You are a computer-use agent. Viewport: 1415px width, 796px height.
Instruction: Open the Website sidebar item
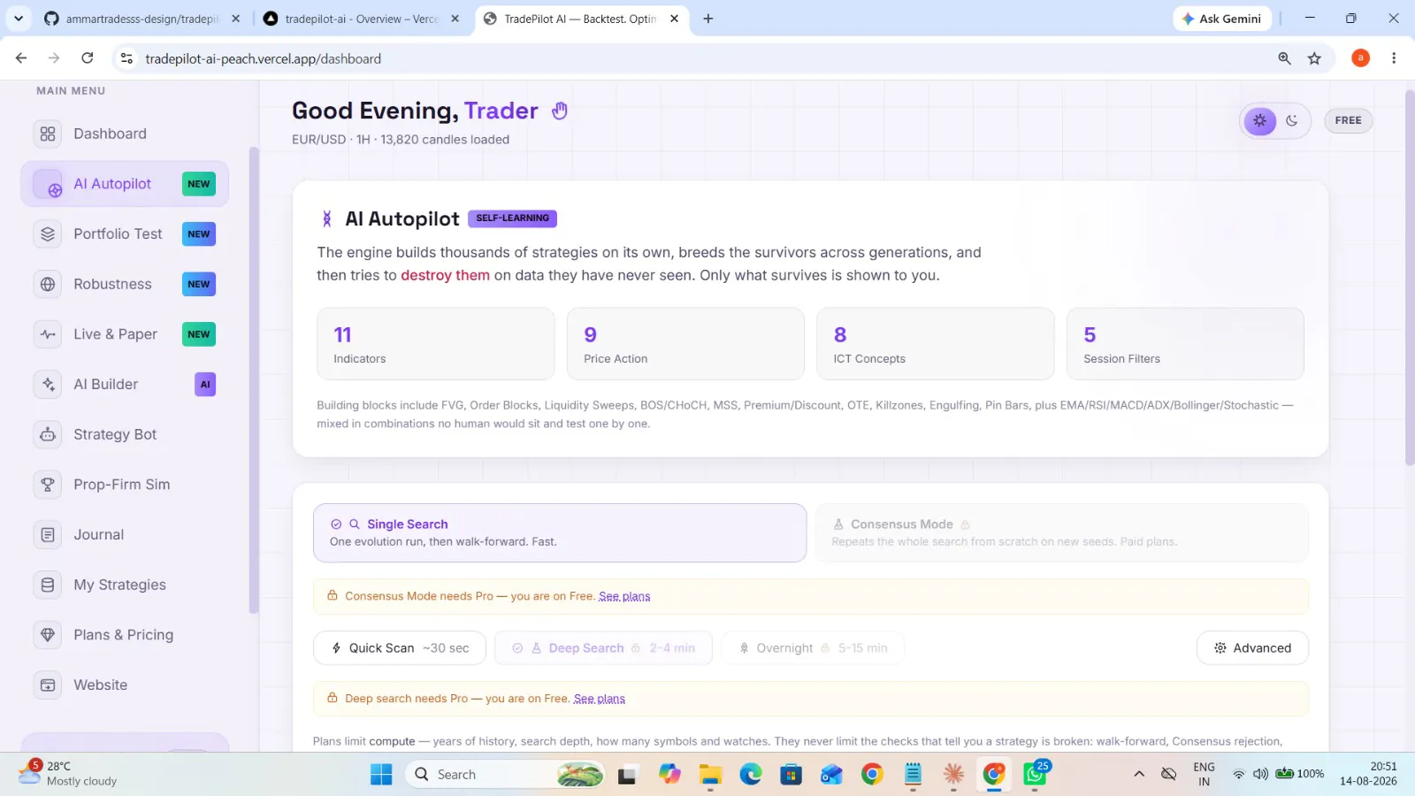[x=125, y=685]
